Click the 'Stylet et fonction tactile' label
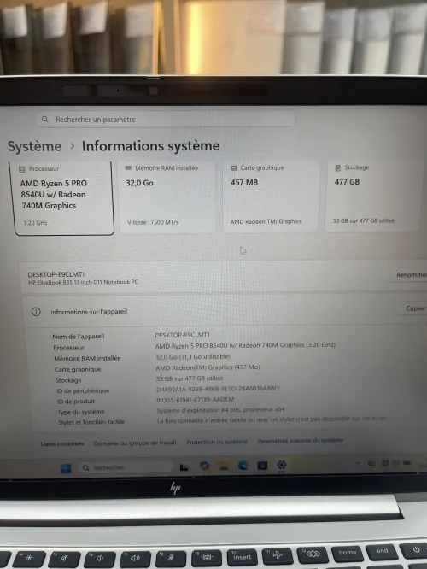This screenshot has width=427, height=569. (91, 422)
